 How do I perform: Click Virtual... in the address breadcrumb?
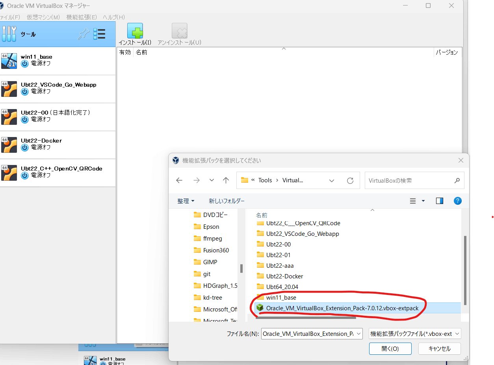coord(293,180)
